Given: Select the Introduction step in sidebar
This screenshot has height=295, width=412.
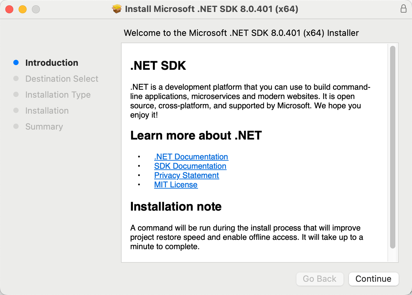Looking at the screenshot, I should (x=51, y=63).
